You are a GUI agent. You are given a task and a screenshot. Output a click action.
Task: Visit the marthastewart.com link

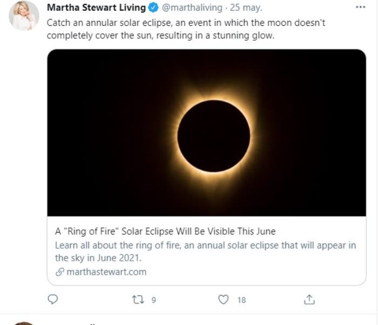[x=106, y=272]
